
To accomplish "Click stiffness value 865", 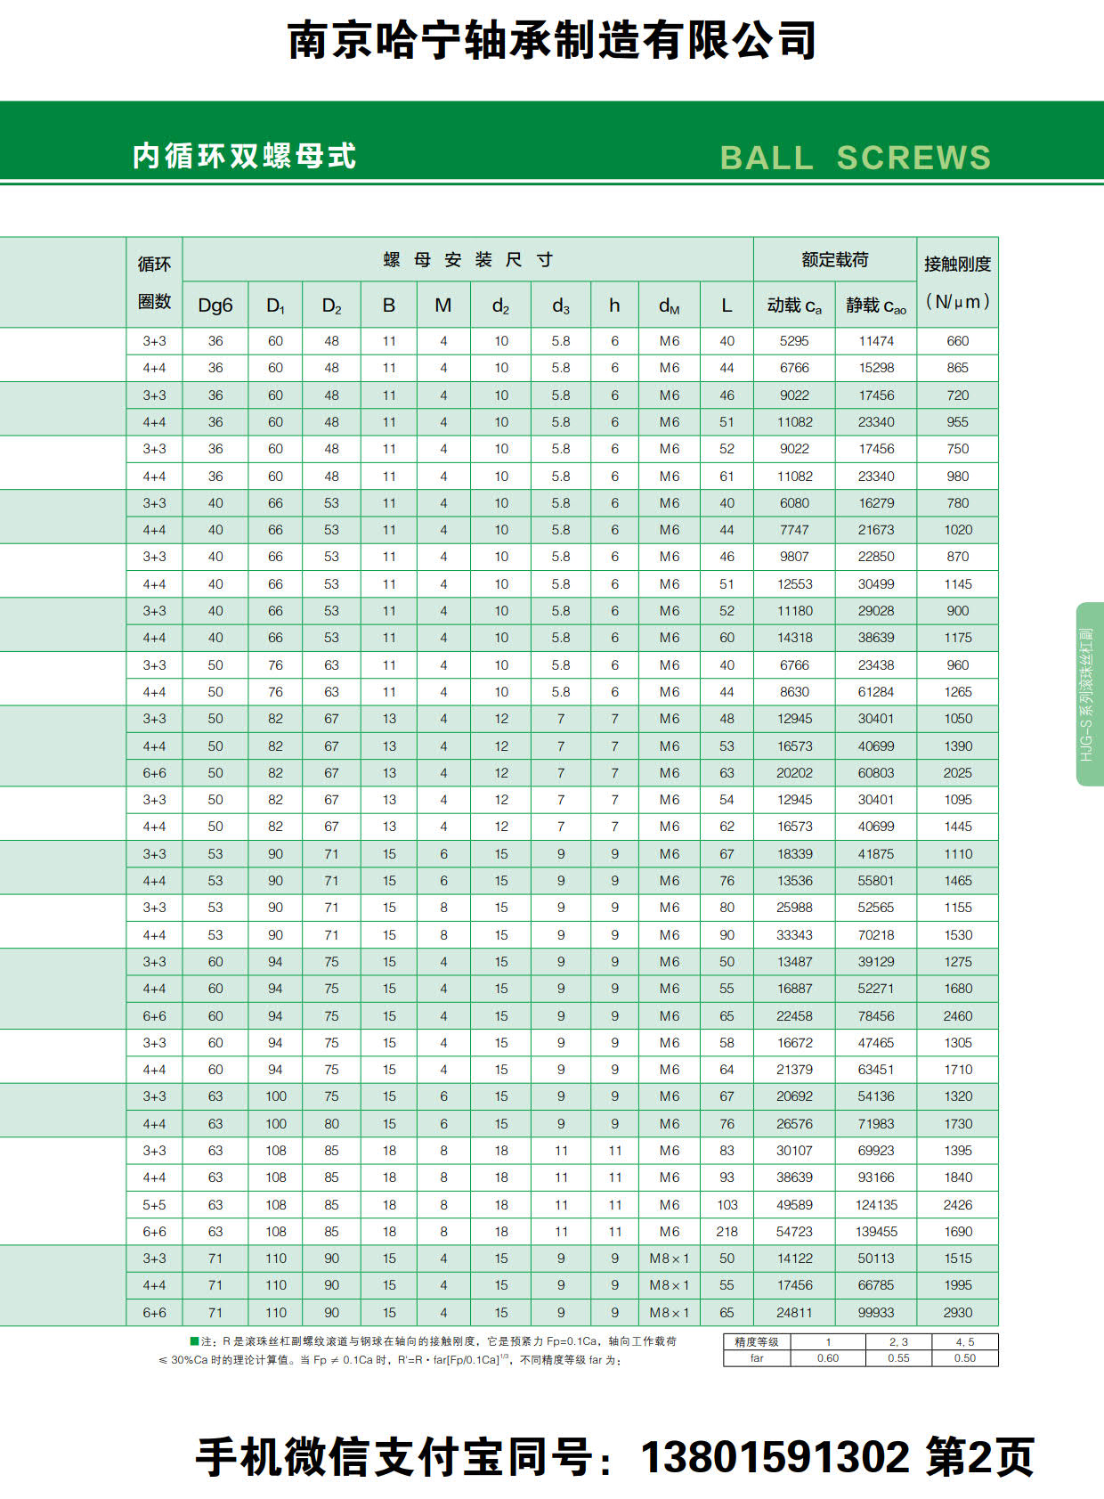I will 957,368.
